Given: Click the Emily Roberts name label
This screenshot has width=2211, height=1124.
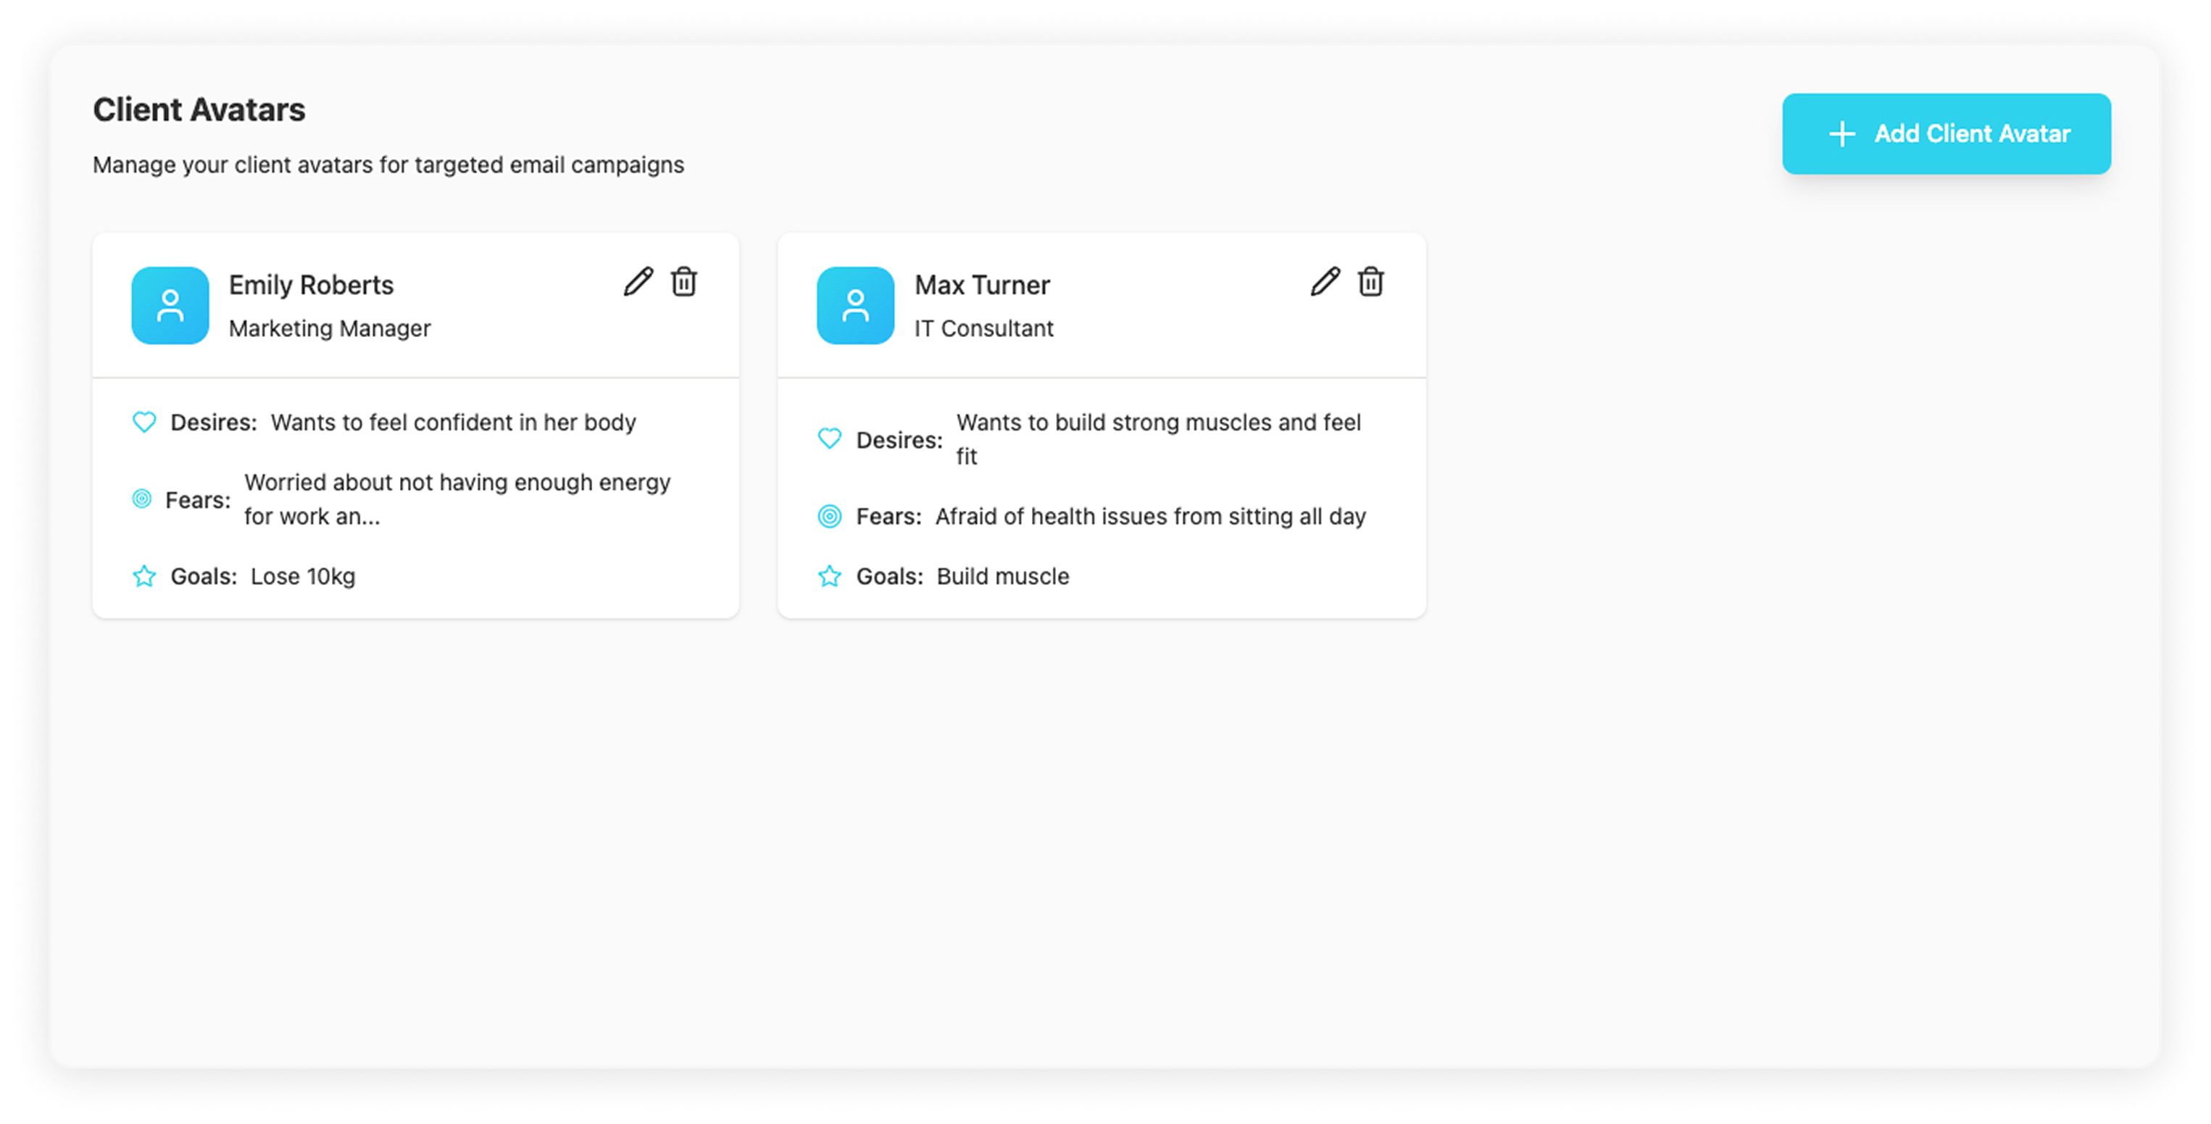Looking at the screenshot, I should (312, 284).
